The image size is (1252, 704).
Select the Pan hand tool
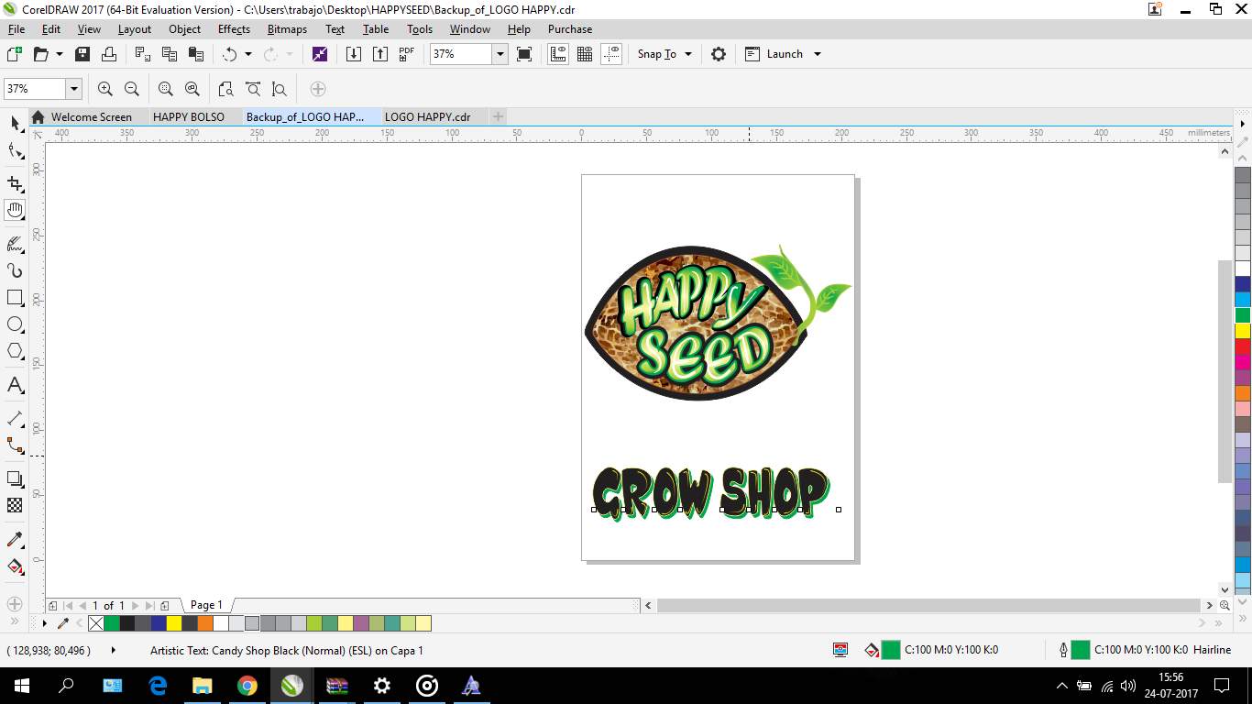pos(15,210)
